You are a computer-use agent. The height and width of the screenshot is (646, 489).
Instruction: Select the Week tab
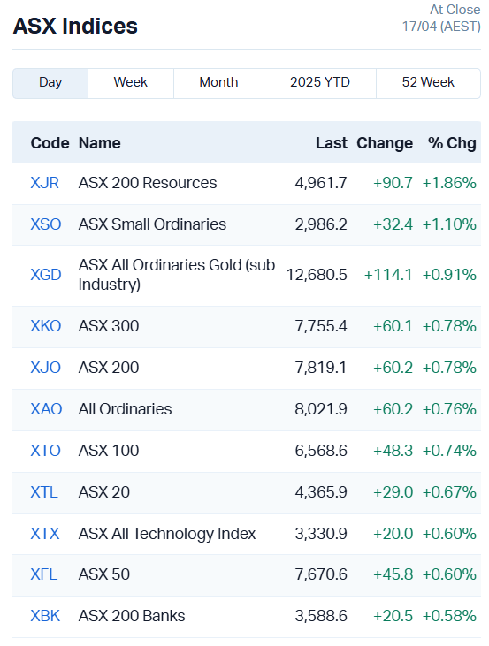[131, 83]
